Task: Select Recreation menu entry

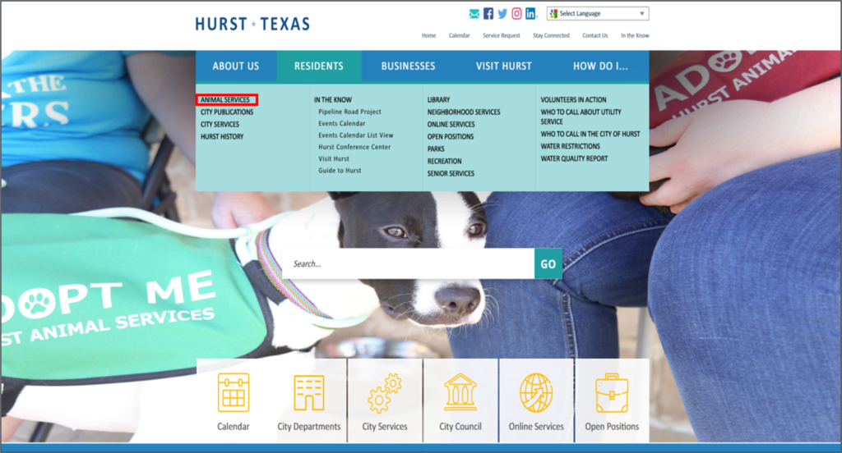Action: (x=444, y=162)
